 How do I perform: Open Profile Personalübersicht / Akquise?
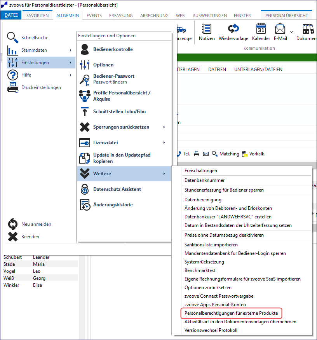click(124, 96)
